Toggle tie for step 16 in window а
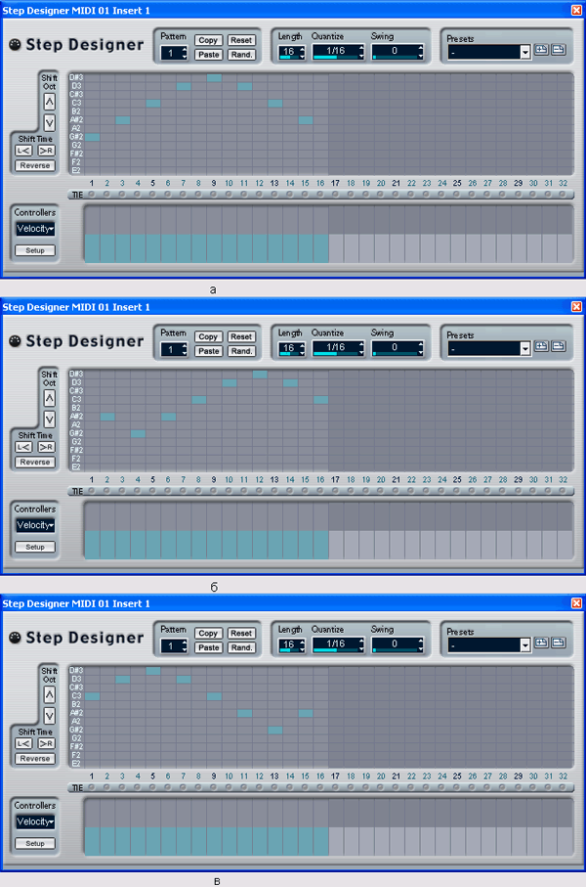The width and height of the screenshot is (586, 887). tap(320, 194)
